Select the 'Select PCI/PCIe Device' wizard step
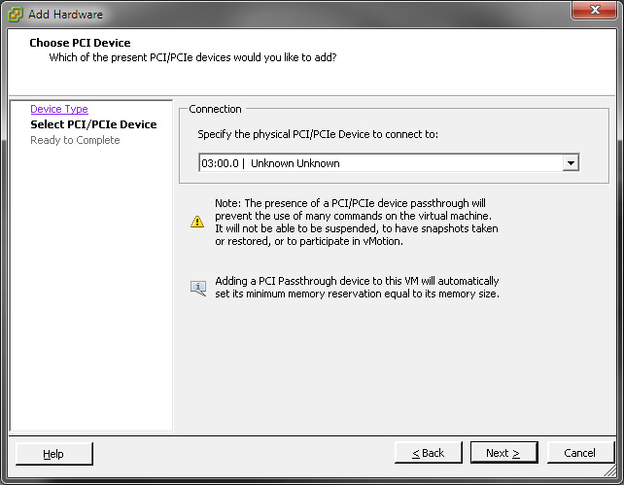The height and width of the screenshot is (485, 624). 93,124
